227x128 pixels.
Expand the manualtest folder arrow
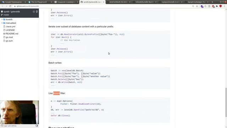2,23
